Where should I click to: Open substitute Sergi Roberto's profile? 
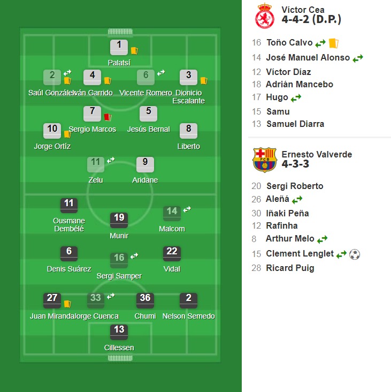295,186
